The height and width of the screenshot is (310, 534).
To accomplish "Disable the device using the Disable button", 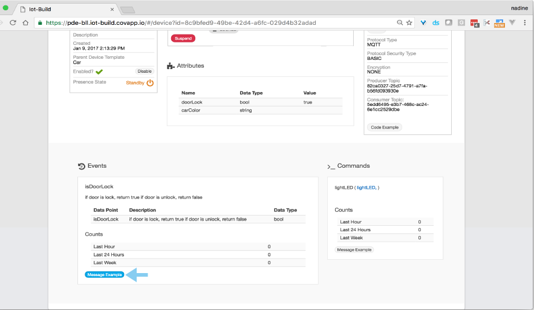I will click(145, 71).
